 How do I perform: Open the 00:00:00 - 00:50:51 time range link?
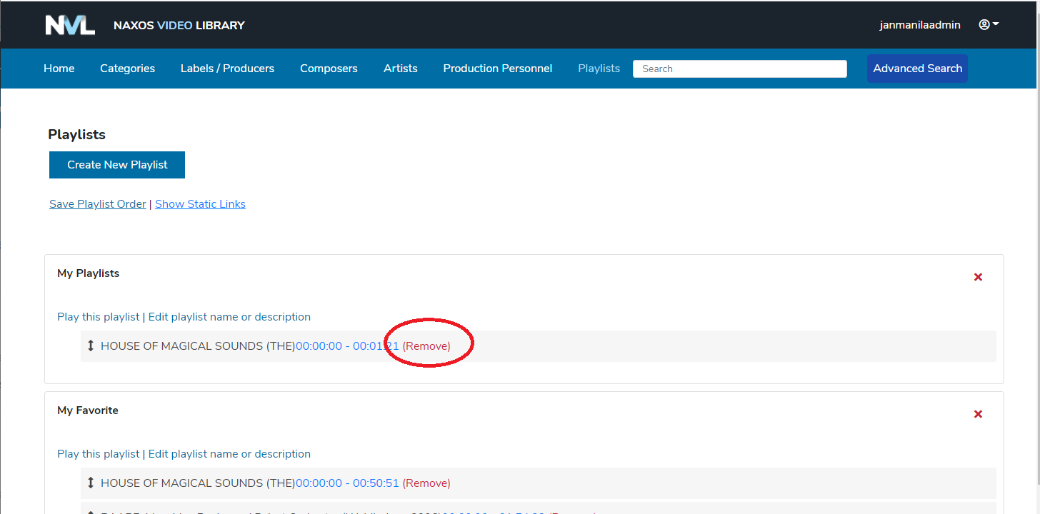coord(347,483)
